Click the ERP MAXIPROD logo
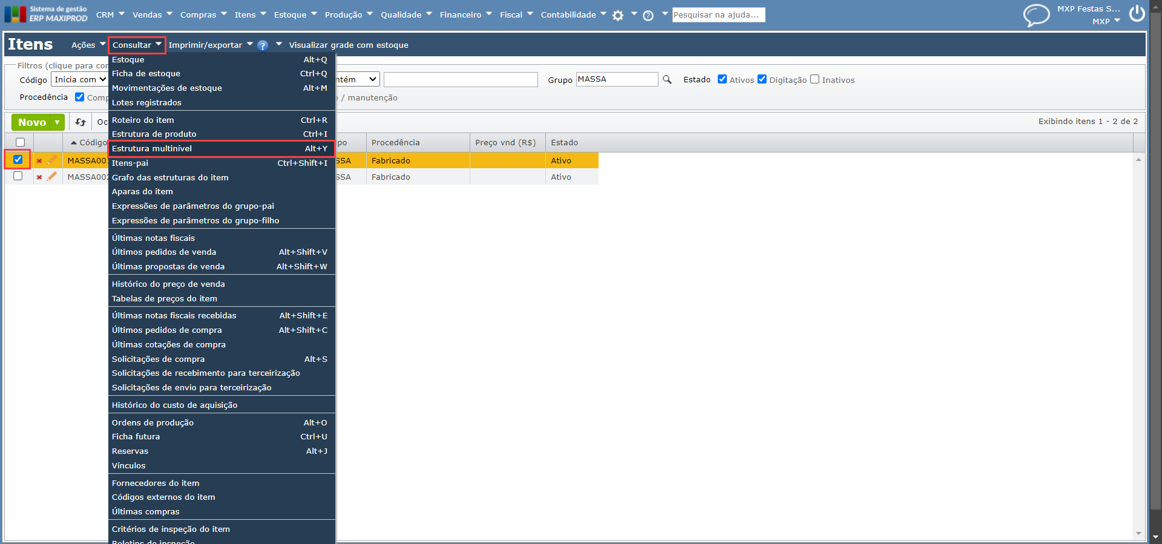Viewport: 1162px width, 544px height. click(46, 14)
